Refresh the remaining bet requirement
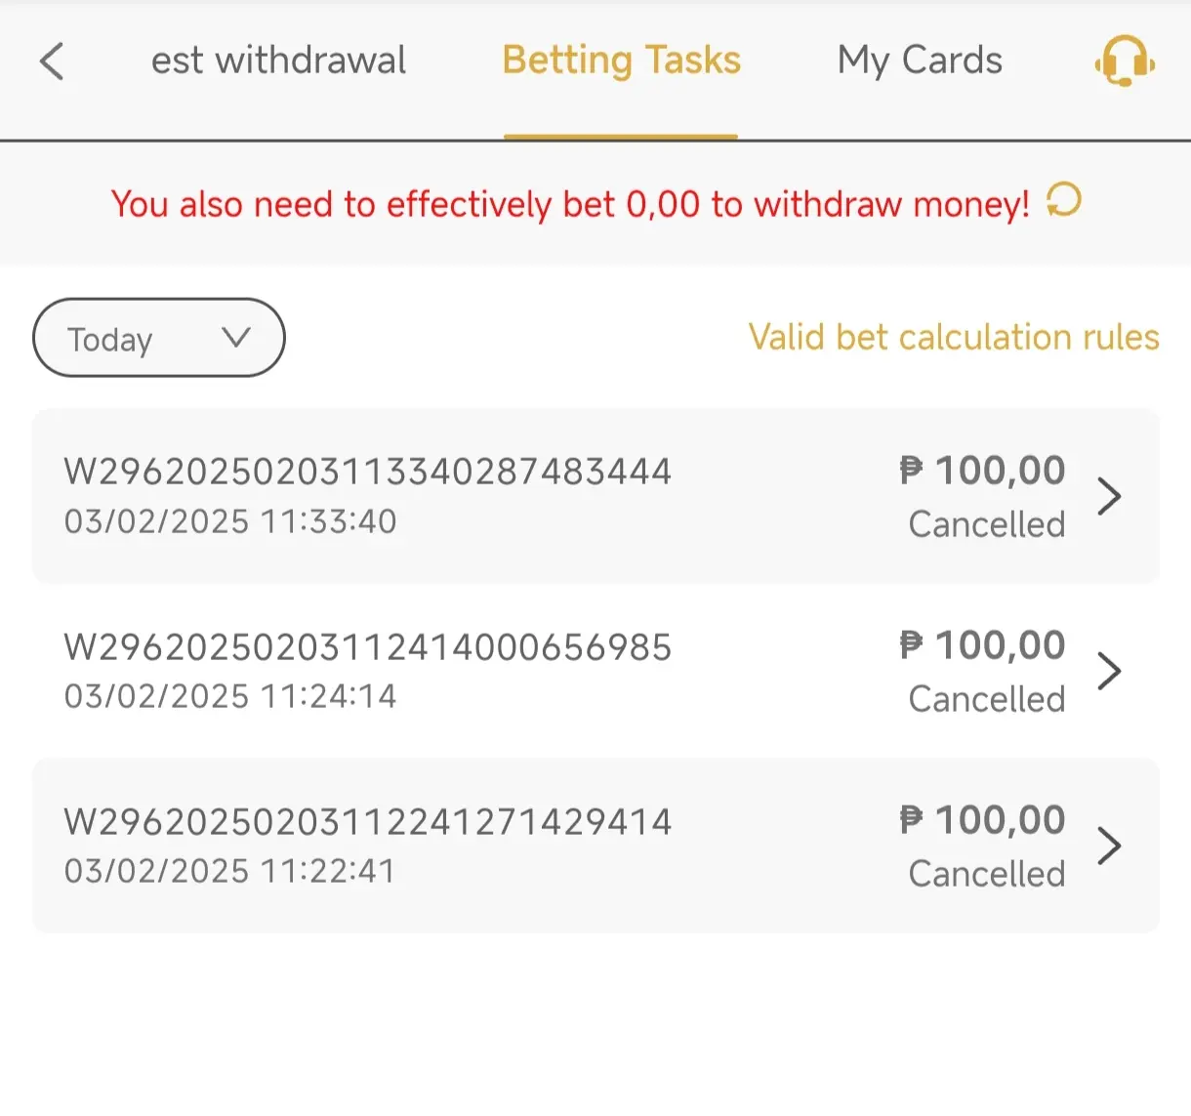 point(1063,201)
